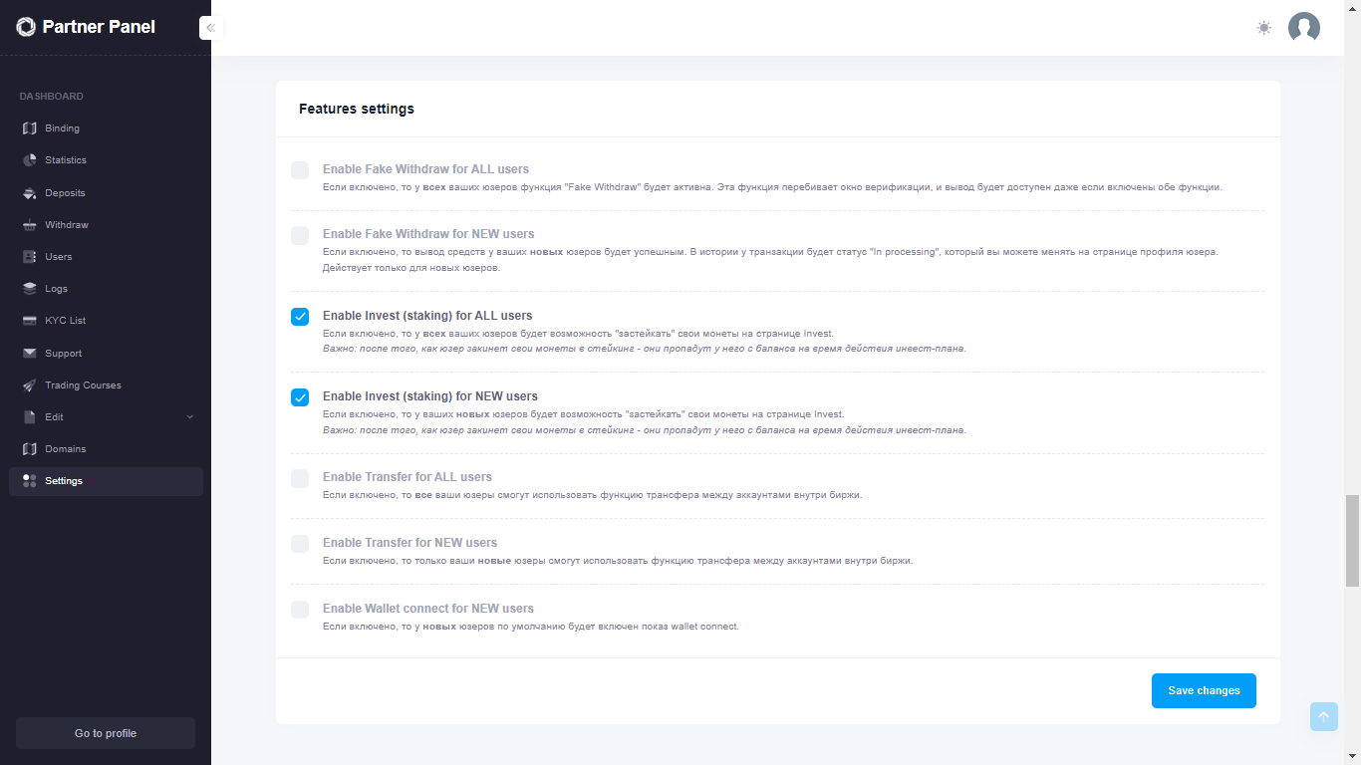The image size is (1361, 765).
Task: Open Binding via its sidebar icon
Action: (29, 128)
